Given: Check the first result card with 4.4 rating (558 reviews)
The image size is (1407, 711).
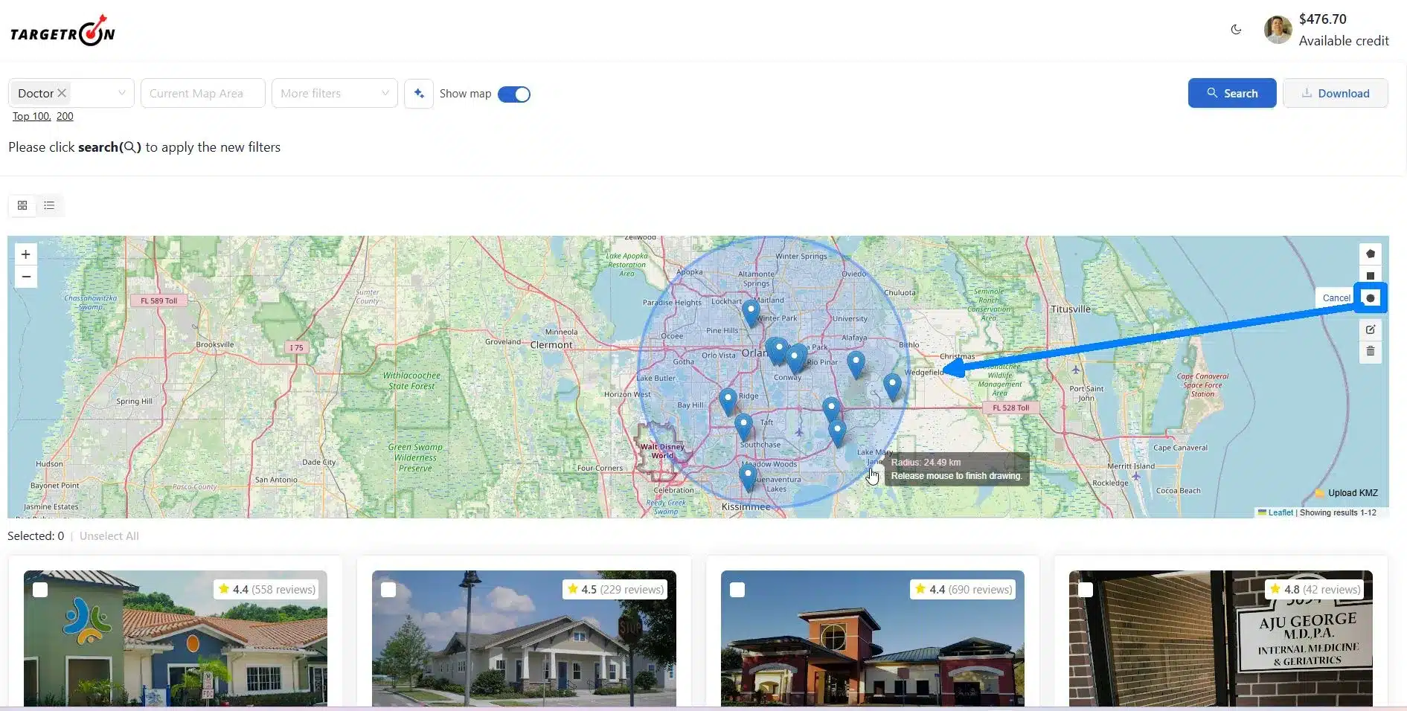Looking at the screenshot, I should [40, 590].
